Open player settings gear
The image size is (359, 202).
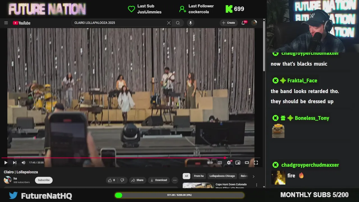pyautogui.click(x=229, y=162)
